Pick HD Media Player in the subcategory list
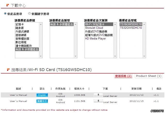Viewport: 165px width, 113px height. 99,39
